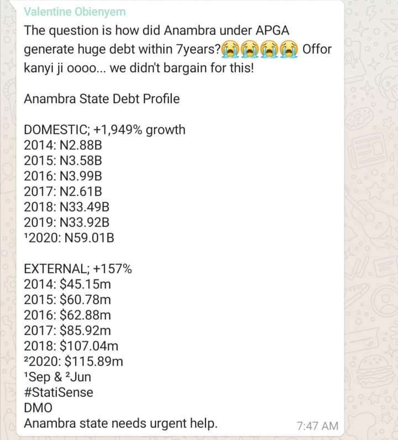The width and height of the screenshot is (398, 440).
Task: Click the 7:47 AM message timestamp
Action: 317,426
